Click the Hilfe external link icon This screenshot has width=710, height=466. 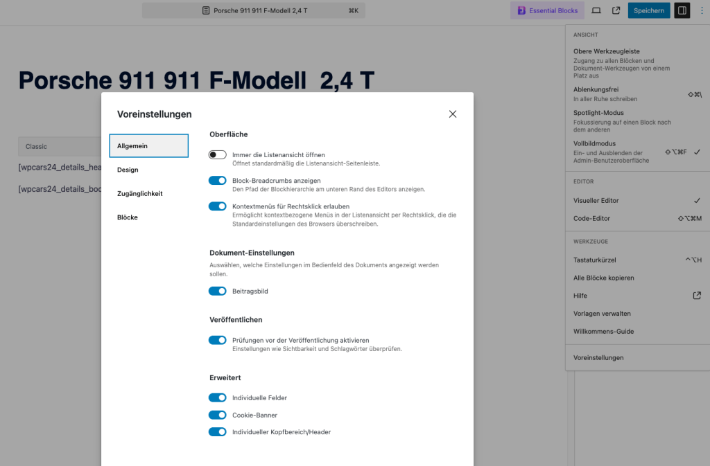click(697, 296)
